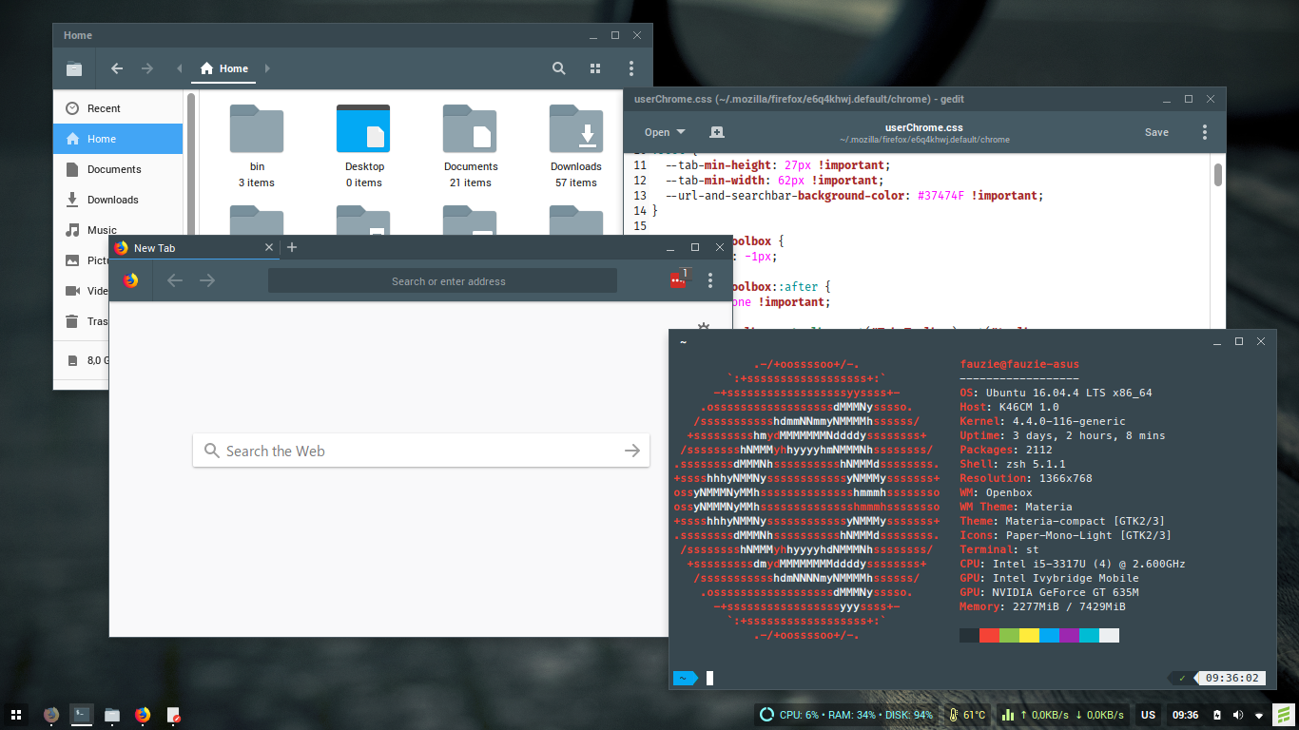Image resolution: width=1299 pixels, height=730 pixels.
Task: Open the taskbar applications menu grid
Action: [16, 715]
